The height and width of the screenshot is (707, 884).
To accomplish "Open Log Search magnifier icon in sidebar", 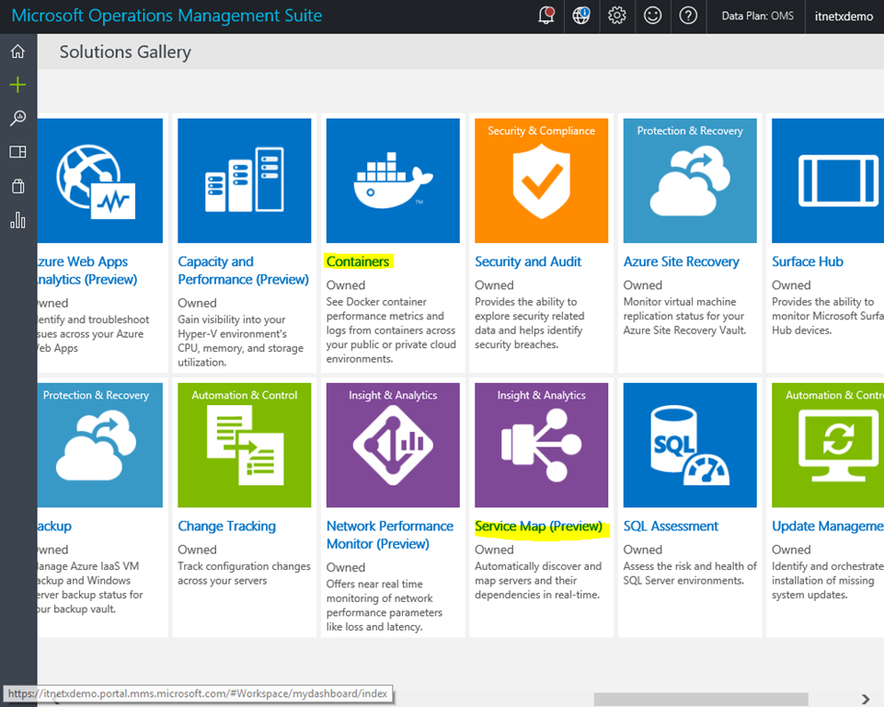I will pos(17,119).
